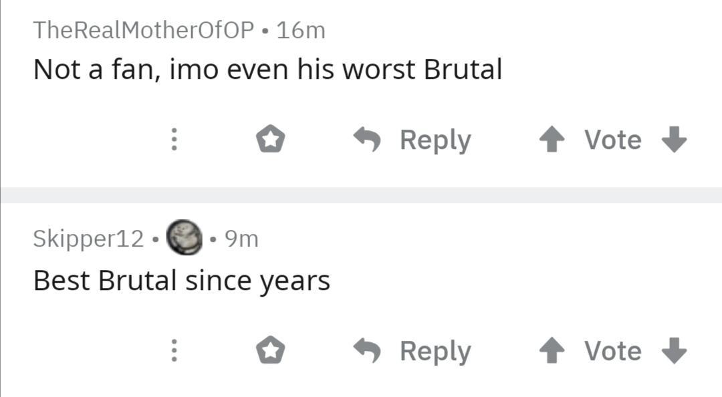
Task: Upvote Skipper12's comment
Action: [552, 350]
